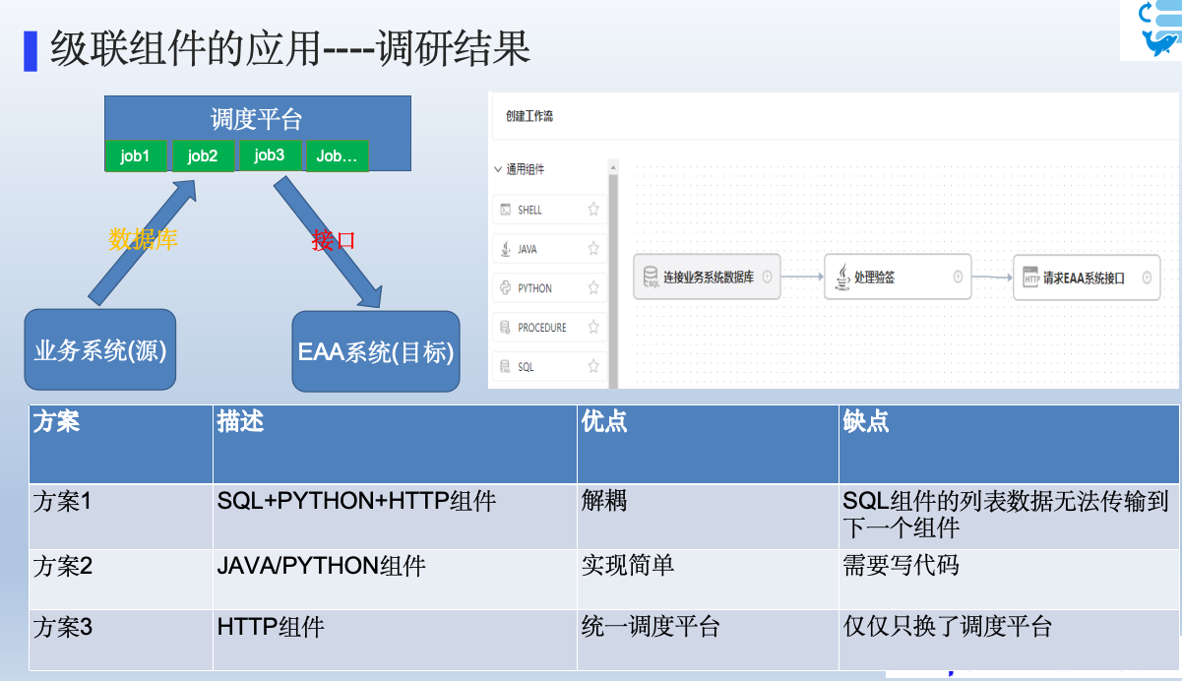Click the HTTP组件 description cell
The width and height of the screenshot is (1182, 681).
point(395,641)
